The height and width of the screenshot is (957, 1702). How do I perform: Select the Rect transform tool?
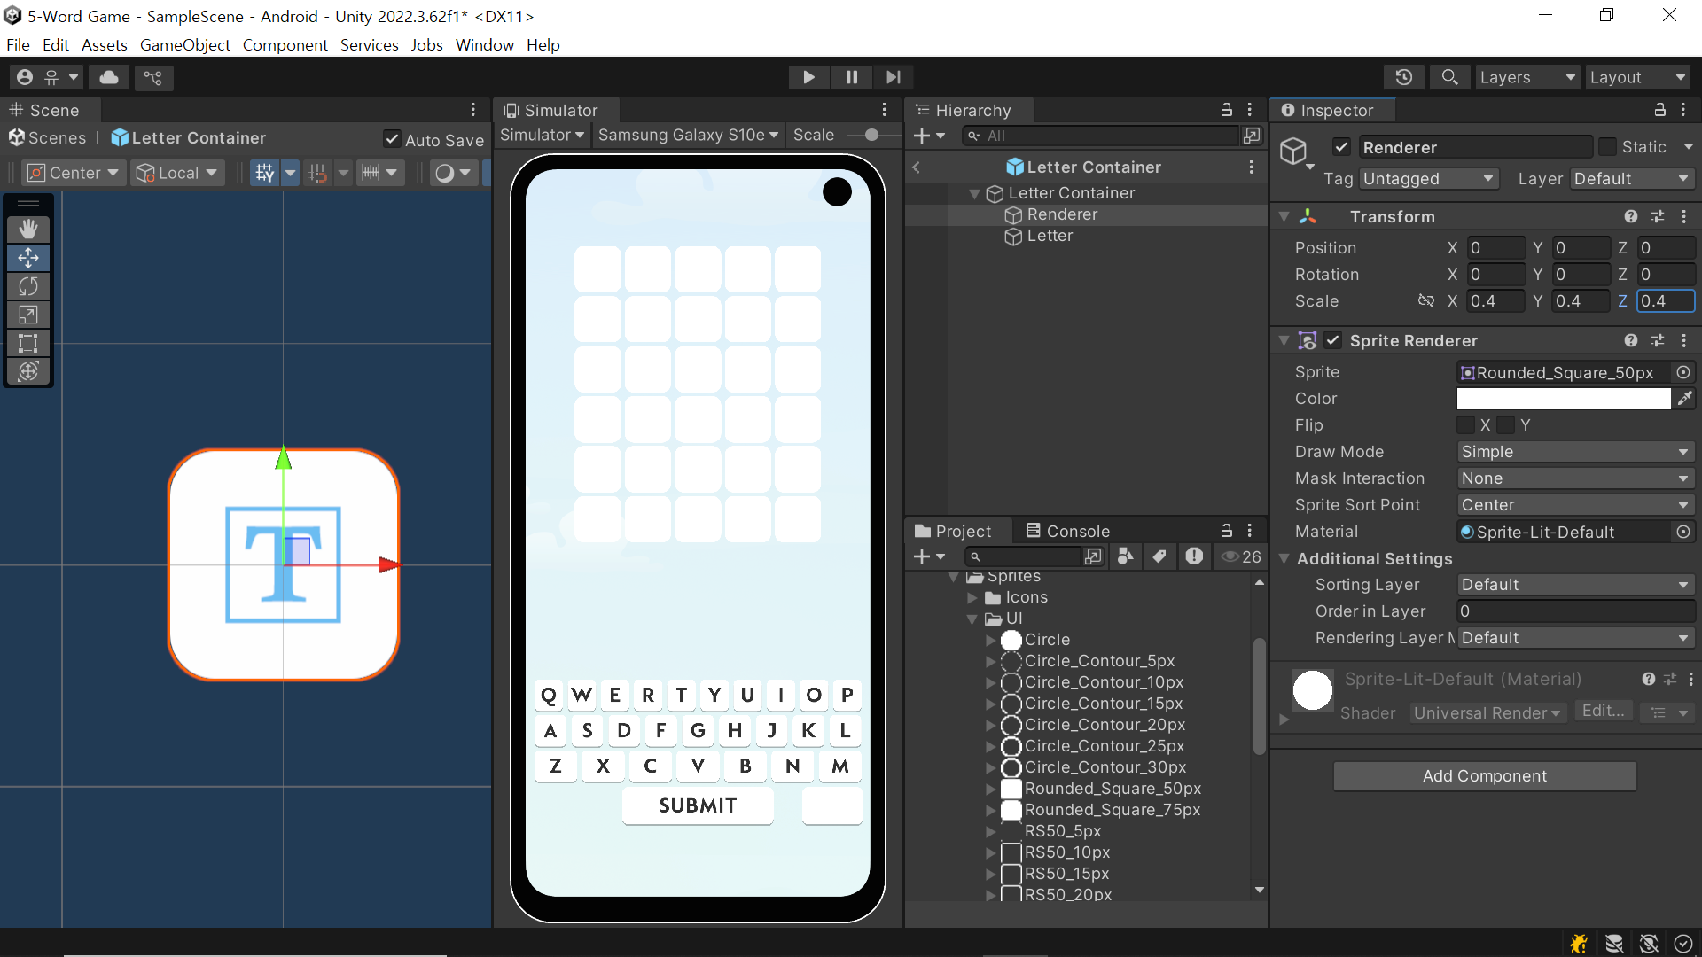28,343
